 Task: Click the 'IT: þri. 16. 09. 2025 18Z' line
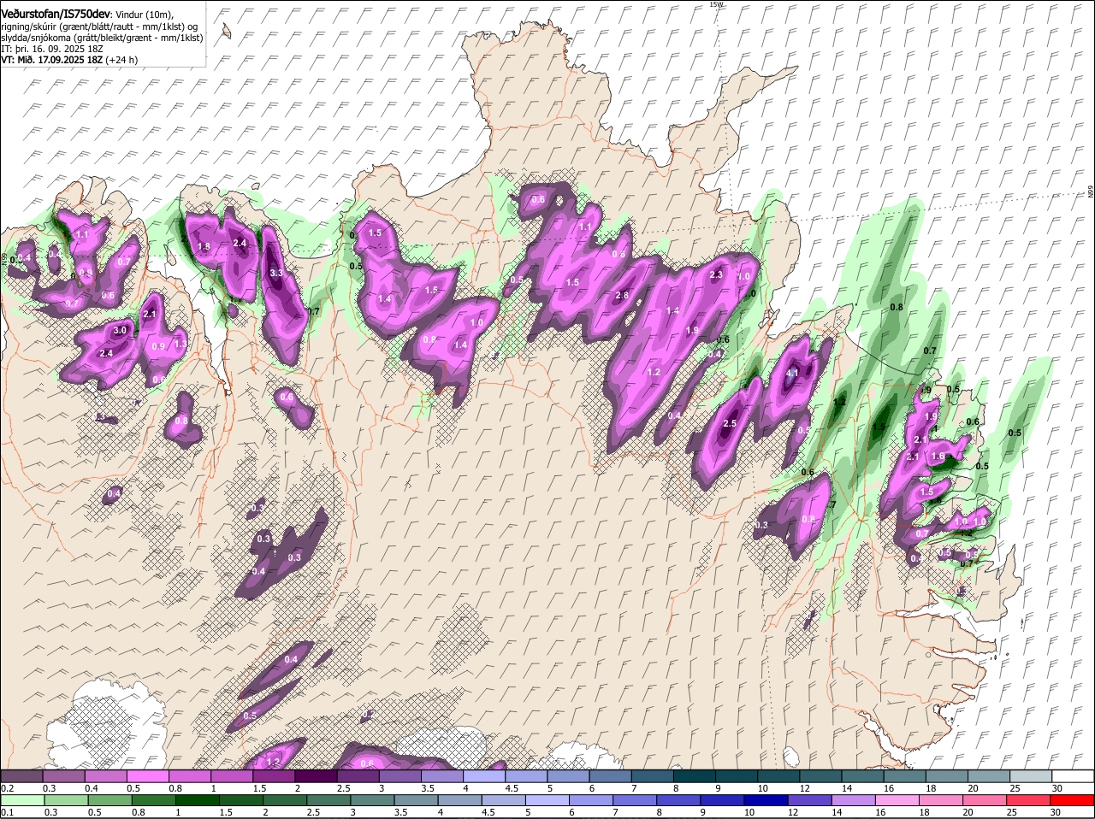(52, 49)
